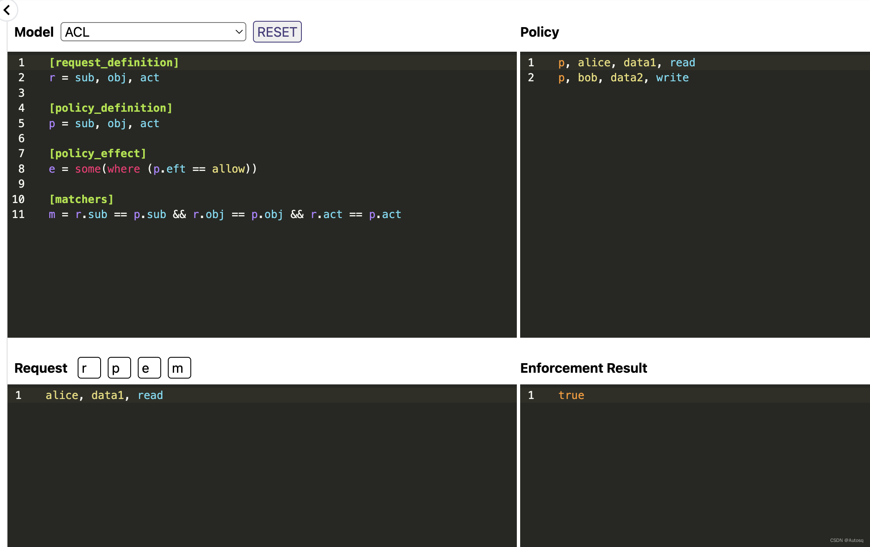Click the [policy_definition] header on line 4
Image resolution: width=870 pixels, height=547 pixels.
pyautogui.click(x=111, y=108)
